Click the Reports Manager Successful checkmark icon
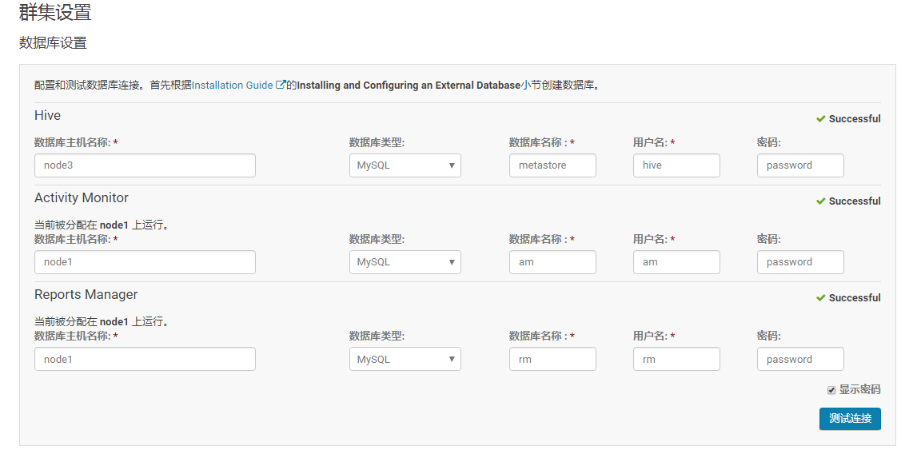 click(820, 297)
